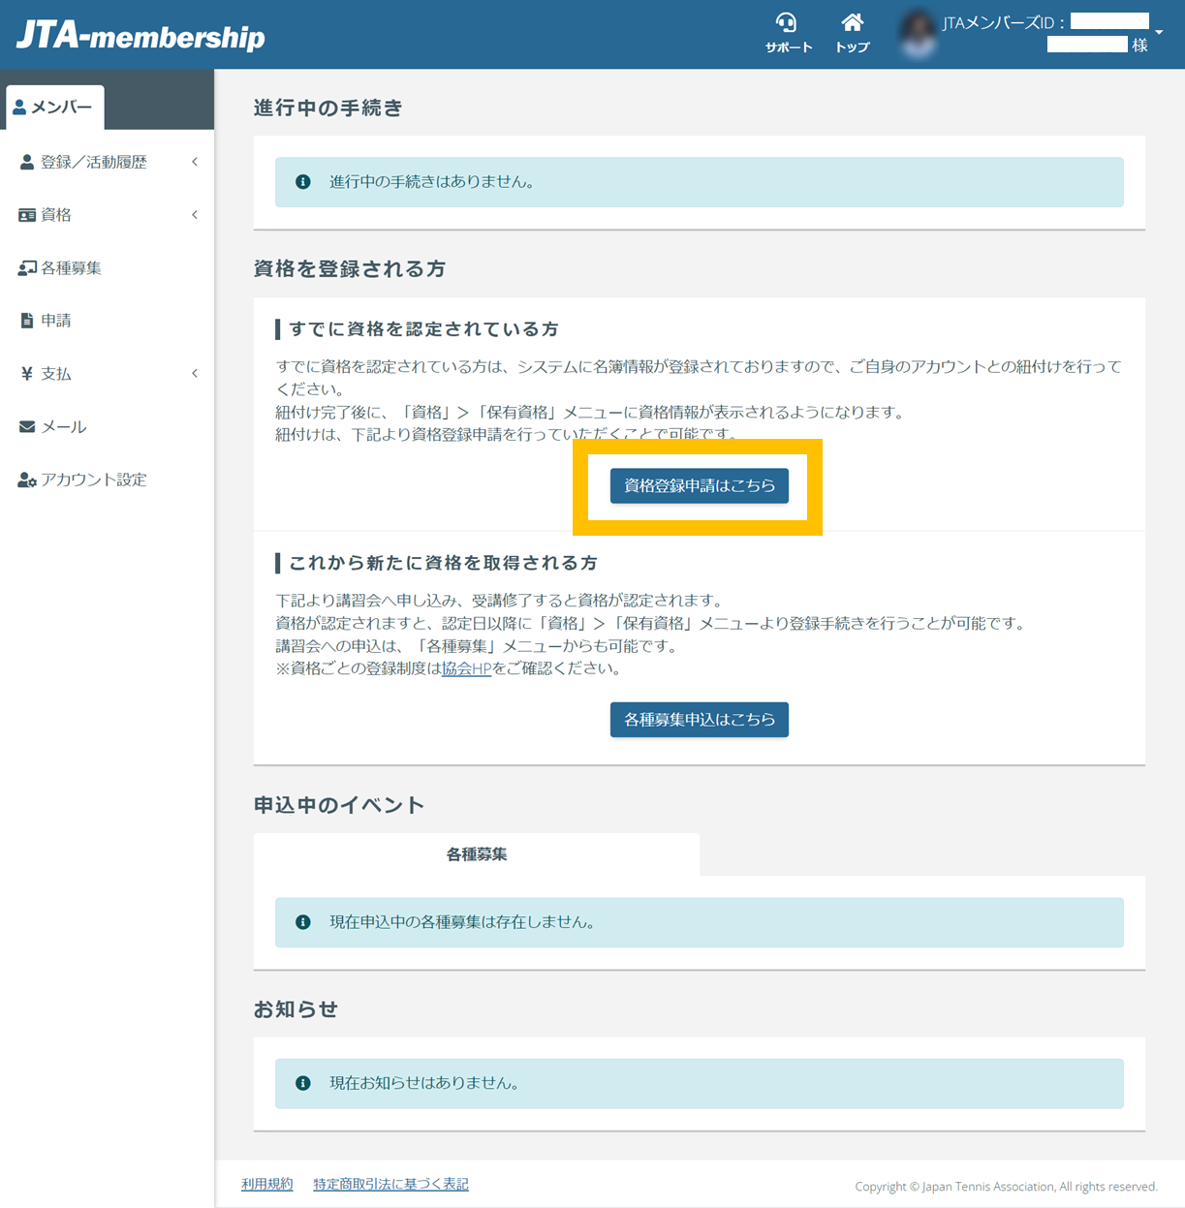Click the info icon beside 進行中の手続きはありません
Viewport: 1185px width, 1208px height.
[303, 182]
